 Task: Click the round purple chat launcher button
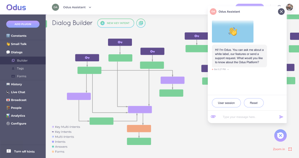[x=280, y=135]
